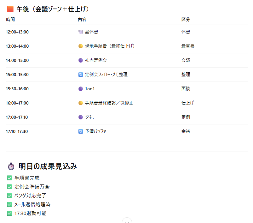Click the purple circle beside 社内定例会

point(81,60)
